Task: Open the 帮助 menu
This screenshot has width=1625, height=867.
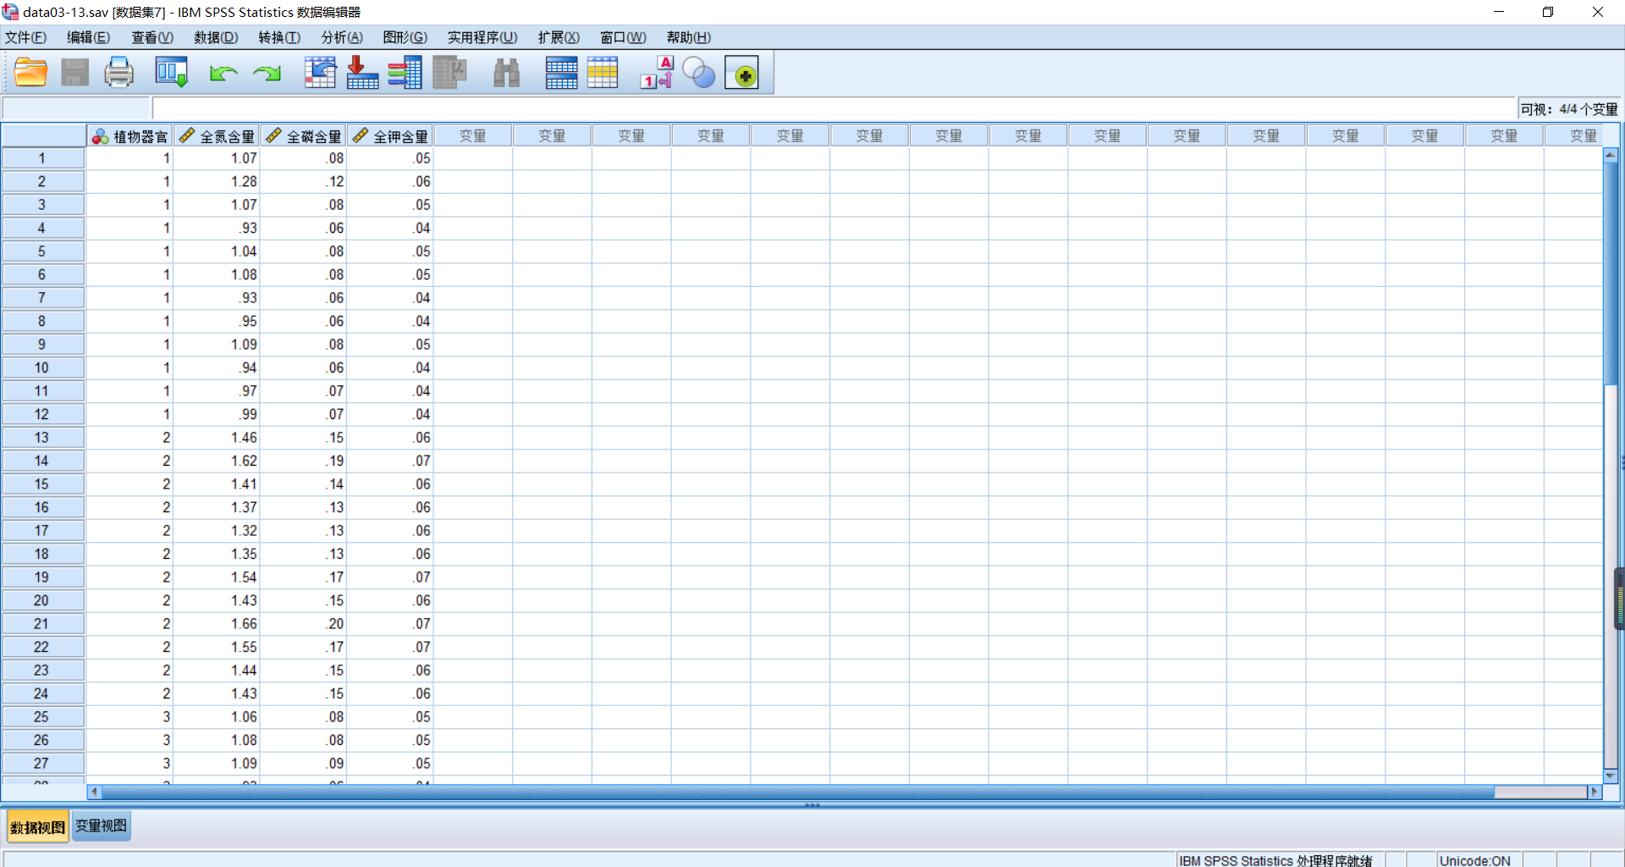Action: click(x=688, y=37)
